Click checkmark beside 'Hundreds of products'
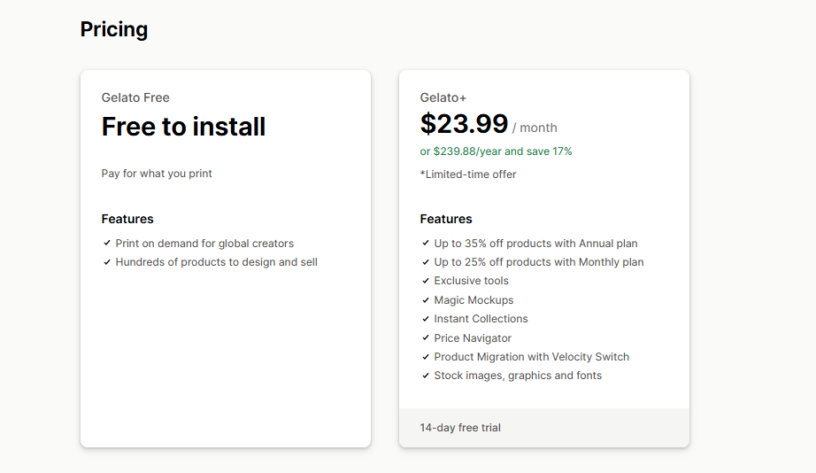 (x=107, y=262)
